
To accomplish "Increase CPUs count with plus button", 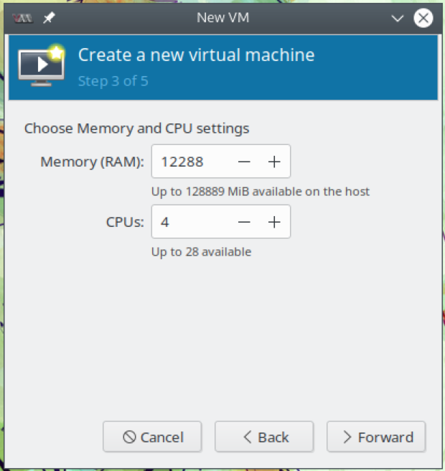I will [x=274, y=223].
